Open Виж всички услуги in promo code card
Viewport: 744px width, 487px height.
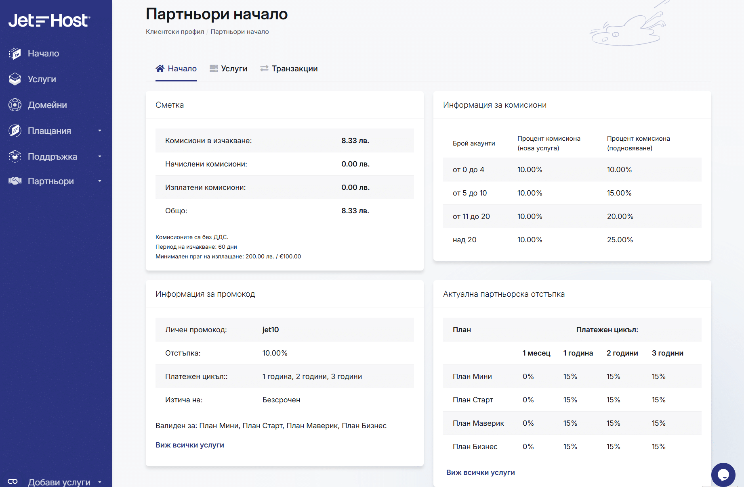coord(190,445)
